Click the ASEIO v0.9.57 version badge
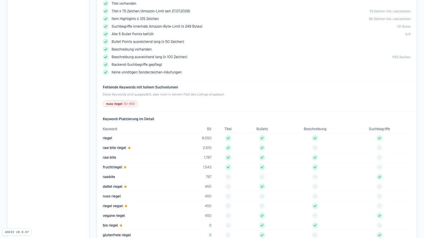Screen dimensions: 424x238 [x=17, y=232]
